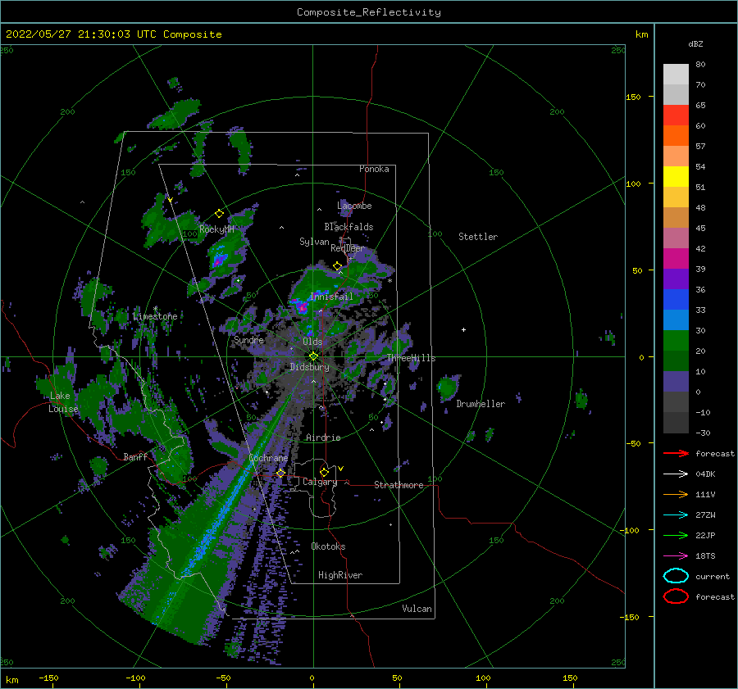Click the Airdrie city label

[x=323, y=437]
